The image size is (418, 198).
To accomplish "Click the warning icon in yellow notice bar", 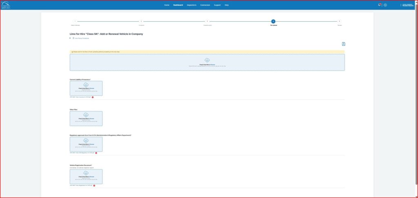I will tap(72, 52).
